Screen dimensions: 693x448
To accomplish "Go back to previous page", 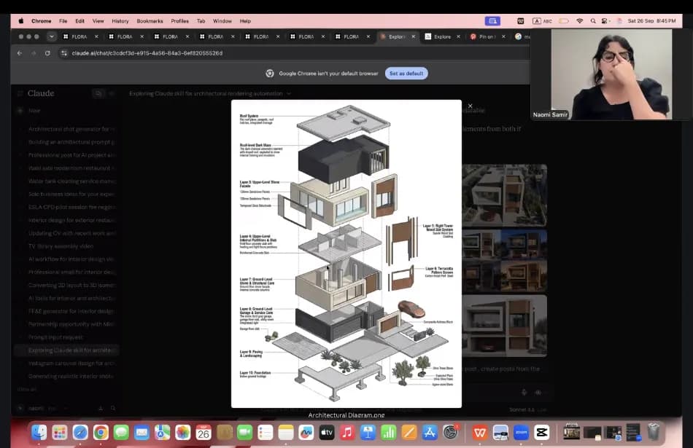I will (x=20, y=53).
